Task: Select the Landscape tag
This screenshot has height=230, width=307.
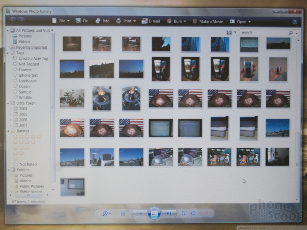Action: coord(28,81)
